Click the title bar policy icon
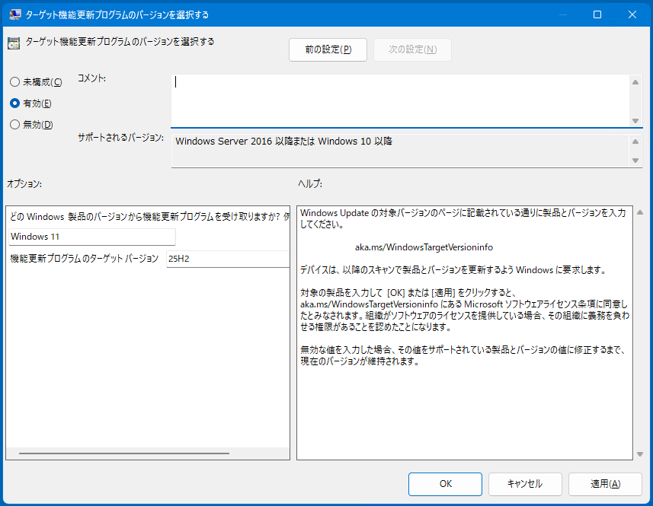 [x=14, y=14]
